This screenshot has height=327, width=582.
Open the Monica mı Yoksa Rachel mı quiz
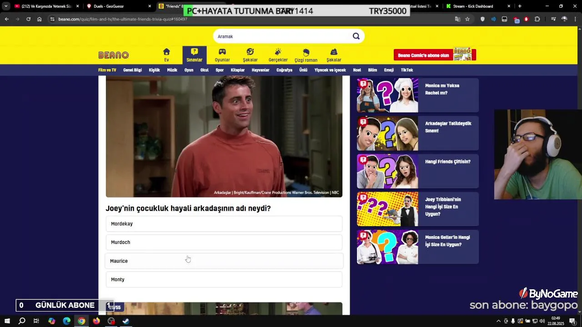click(x=418, y=95)
